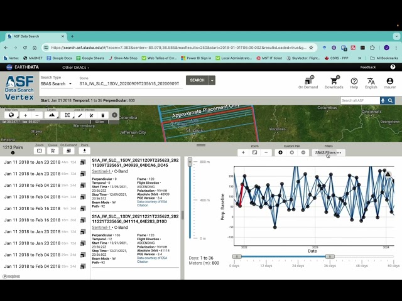
Task: Expand the SEARCH button dropdown arrow
Action: 212,80
